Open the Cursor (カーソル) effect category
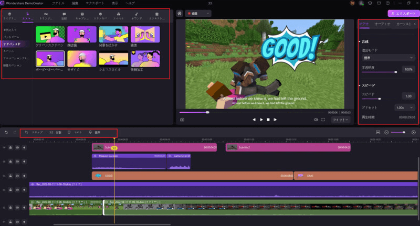This screenshot has width=420, height=226. [8, 51]
